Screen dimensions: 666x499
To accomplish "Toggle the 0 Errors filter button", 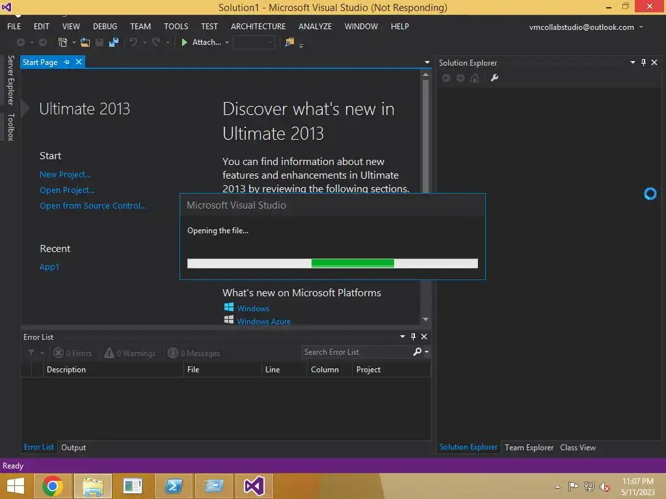I will (73, 353).
